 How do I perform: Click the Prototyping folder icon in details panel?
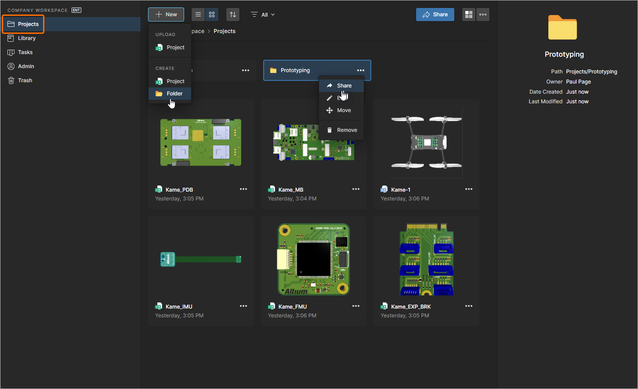pyautogui.click(x=562, y=27)
